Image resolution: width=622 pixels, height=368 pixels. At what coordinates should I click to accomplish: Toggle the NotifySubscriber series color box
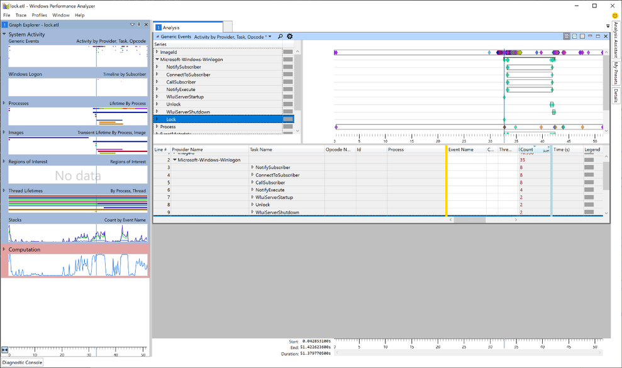click(288, 67)
